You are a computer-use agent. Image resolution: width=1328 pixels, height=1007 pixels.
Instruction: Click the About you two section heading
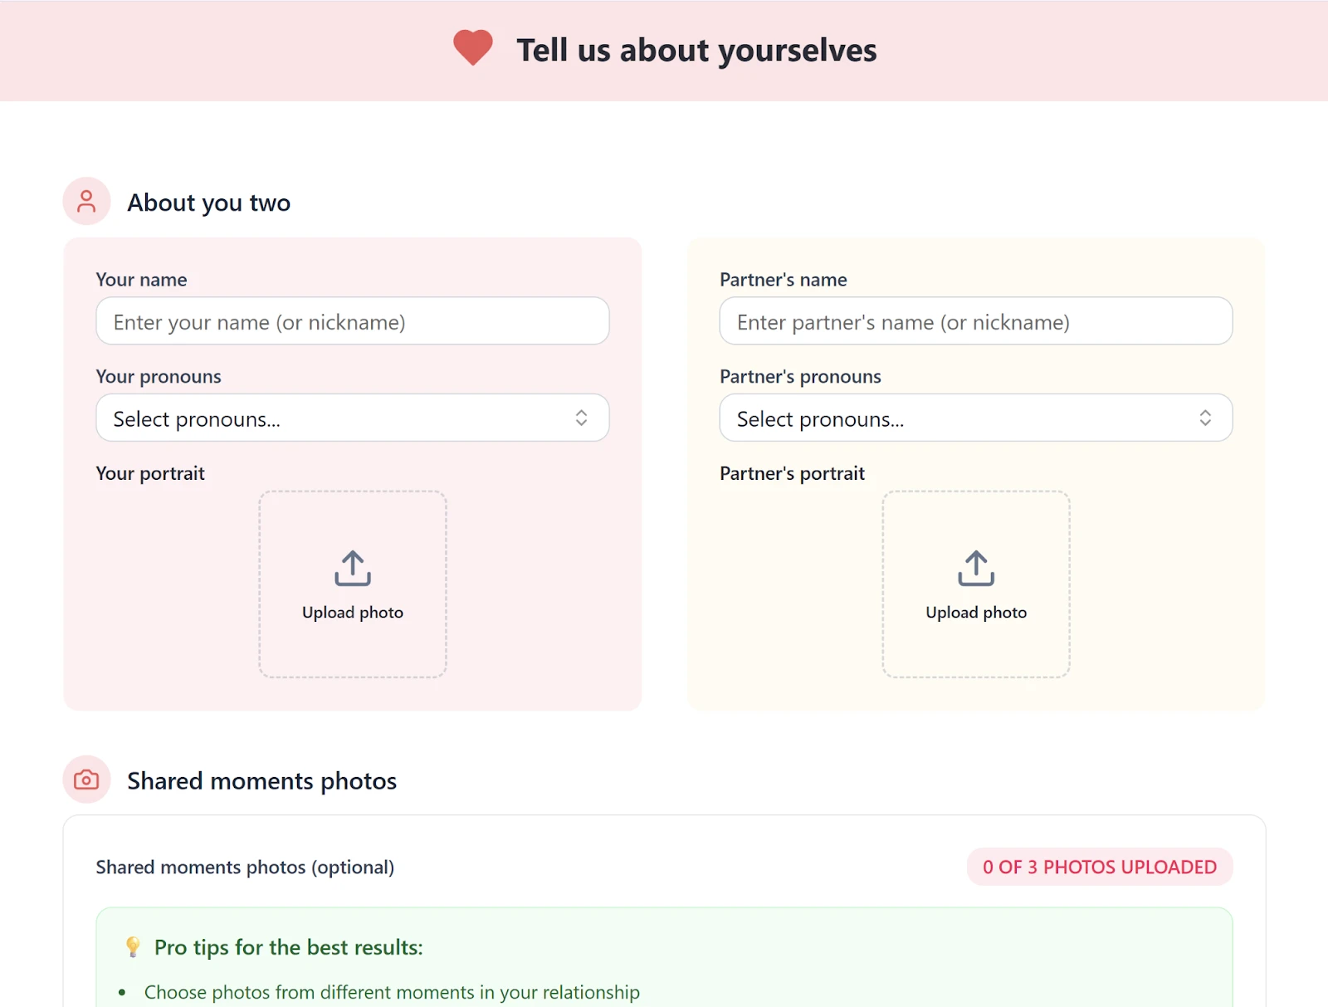point(208,203)
